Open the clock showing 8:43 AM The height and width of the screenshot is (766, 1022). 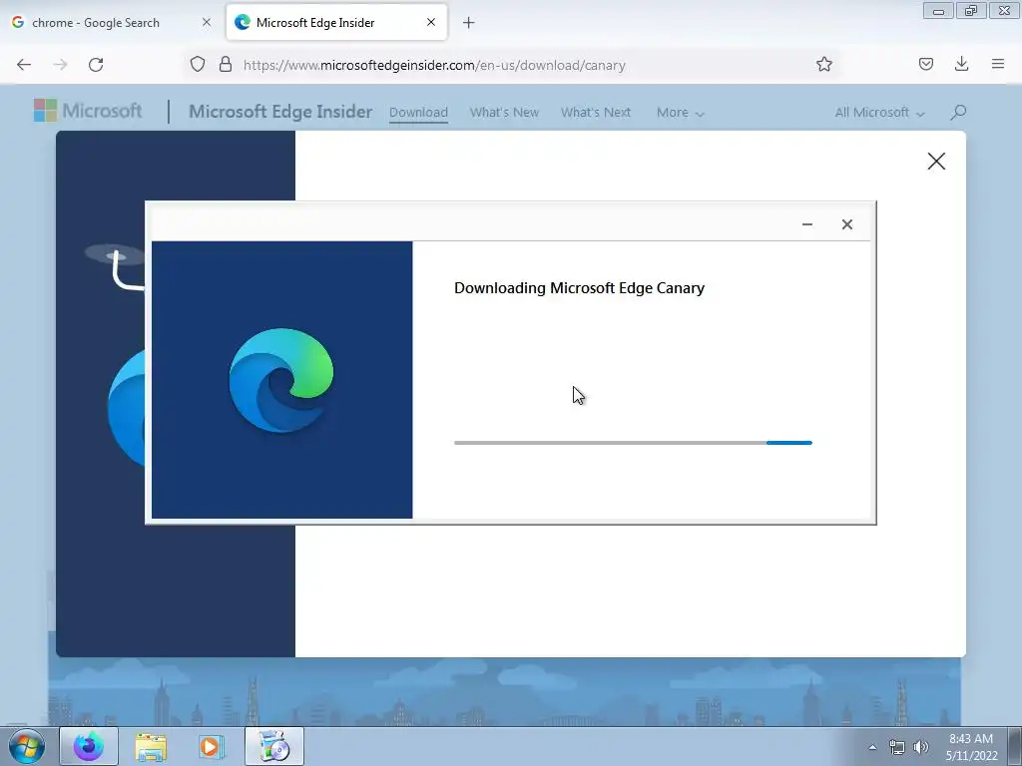pos(971,747)
